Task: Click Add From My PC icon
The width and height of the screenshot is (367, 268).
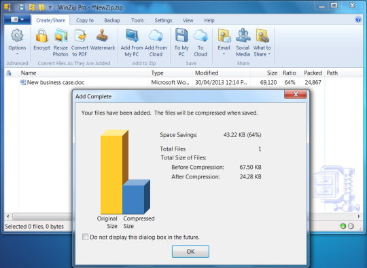Action: point(132,36)
